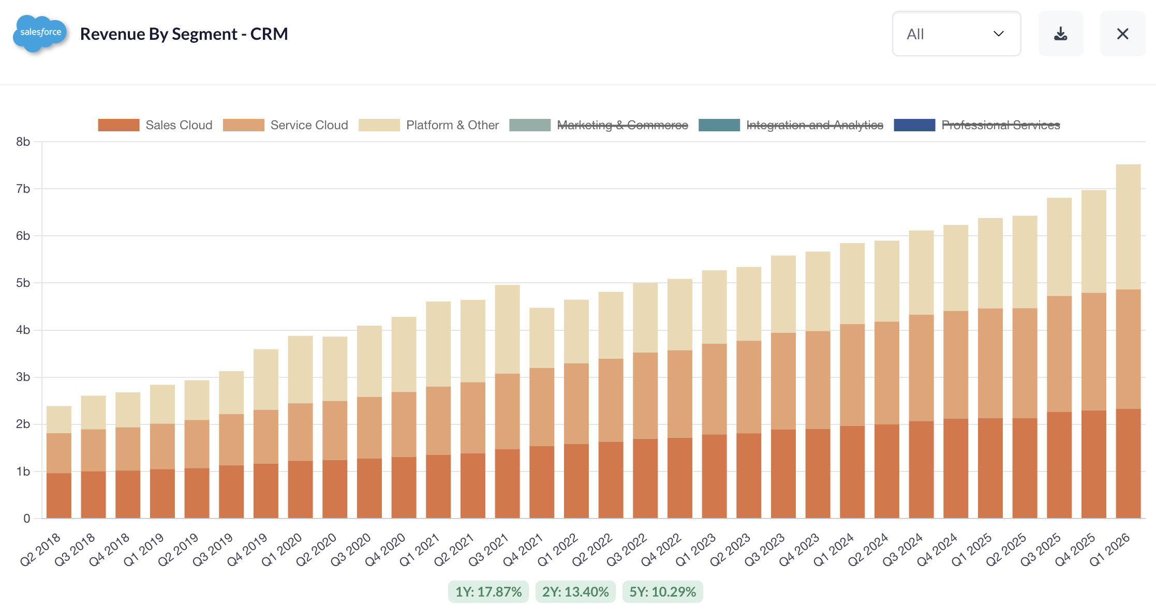
Task: Click the dropdown chevron arrow
Action: 998,34
